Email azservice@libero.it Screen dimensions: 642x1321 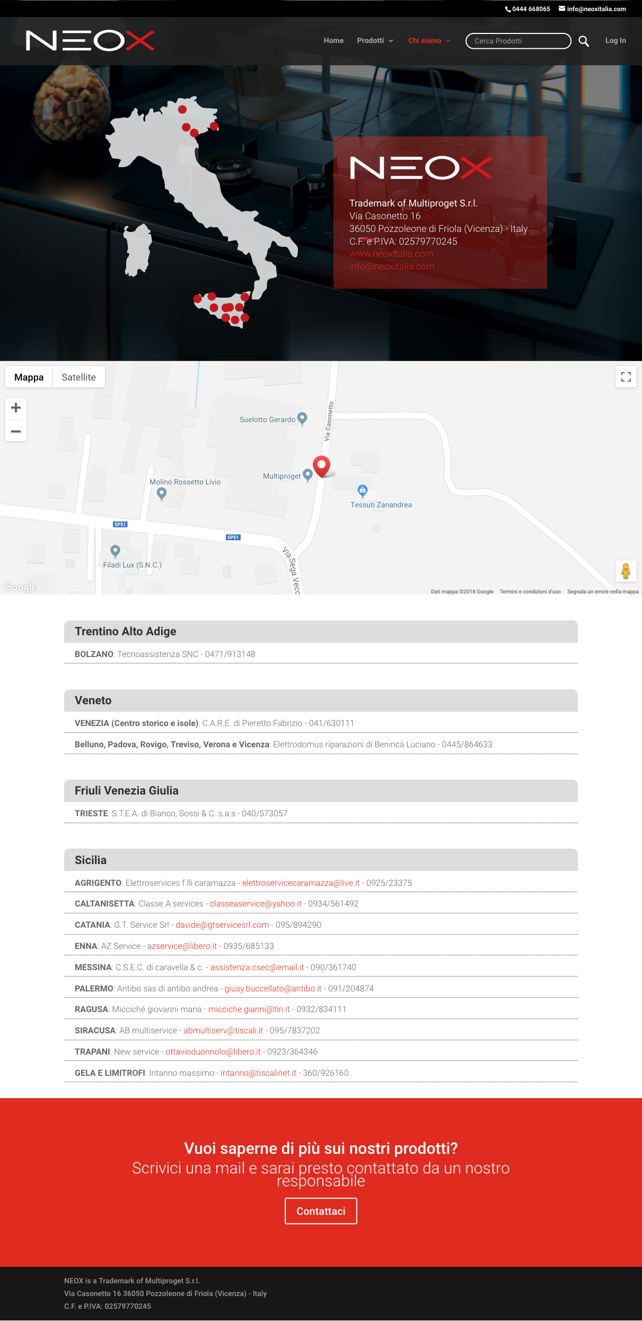[182, 946]
